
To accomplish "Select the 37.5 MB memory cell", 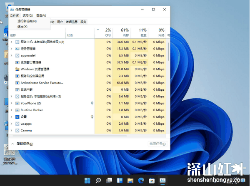I will coord(122,62).
